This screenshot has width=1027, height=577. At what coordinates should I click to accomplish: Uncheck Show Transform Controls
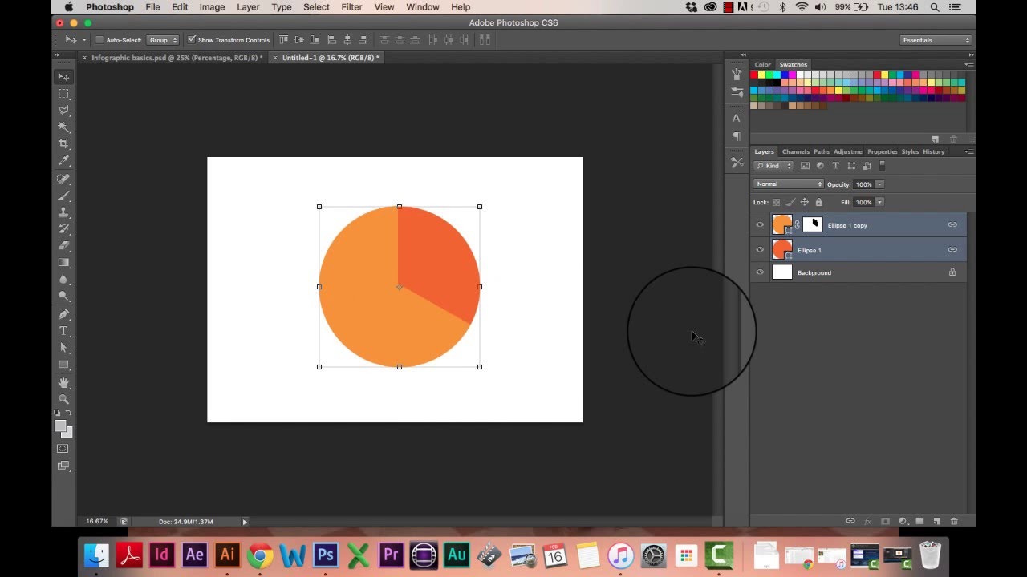coord(192,40)
